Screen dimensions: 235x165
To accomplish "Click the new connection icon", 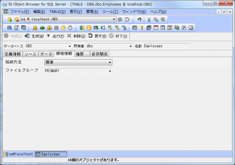I will (x=10, y=20).
